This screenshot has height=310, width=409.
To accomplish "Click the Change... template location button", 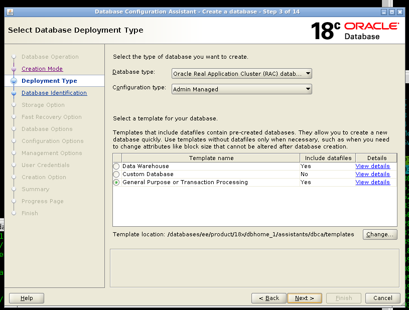I will pyautogui.click(x=380, y=234).
